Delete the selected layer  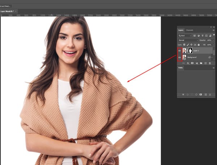210,63
